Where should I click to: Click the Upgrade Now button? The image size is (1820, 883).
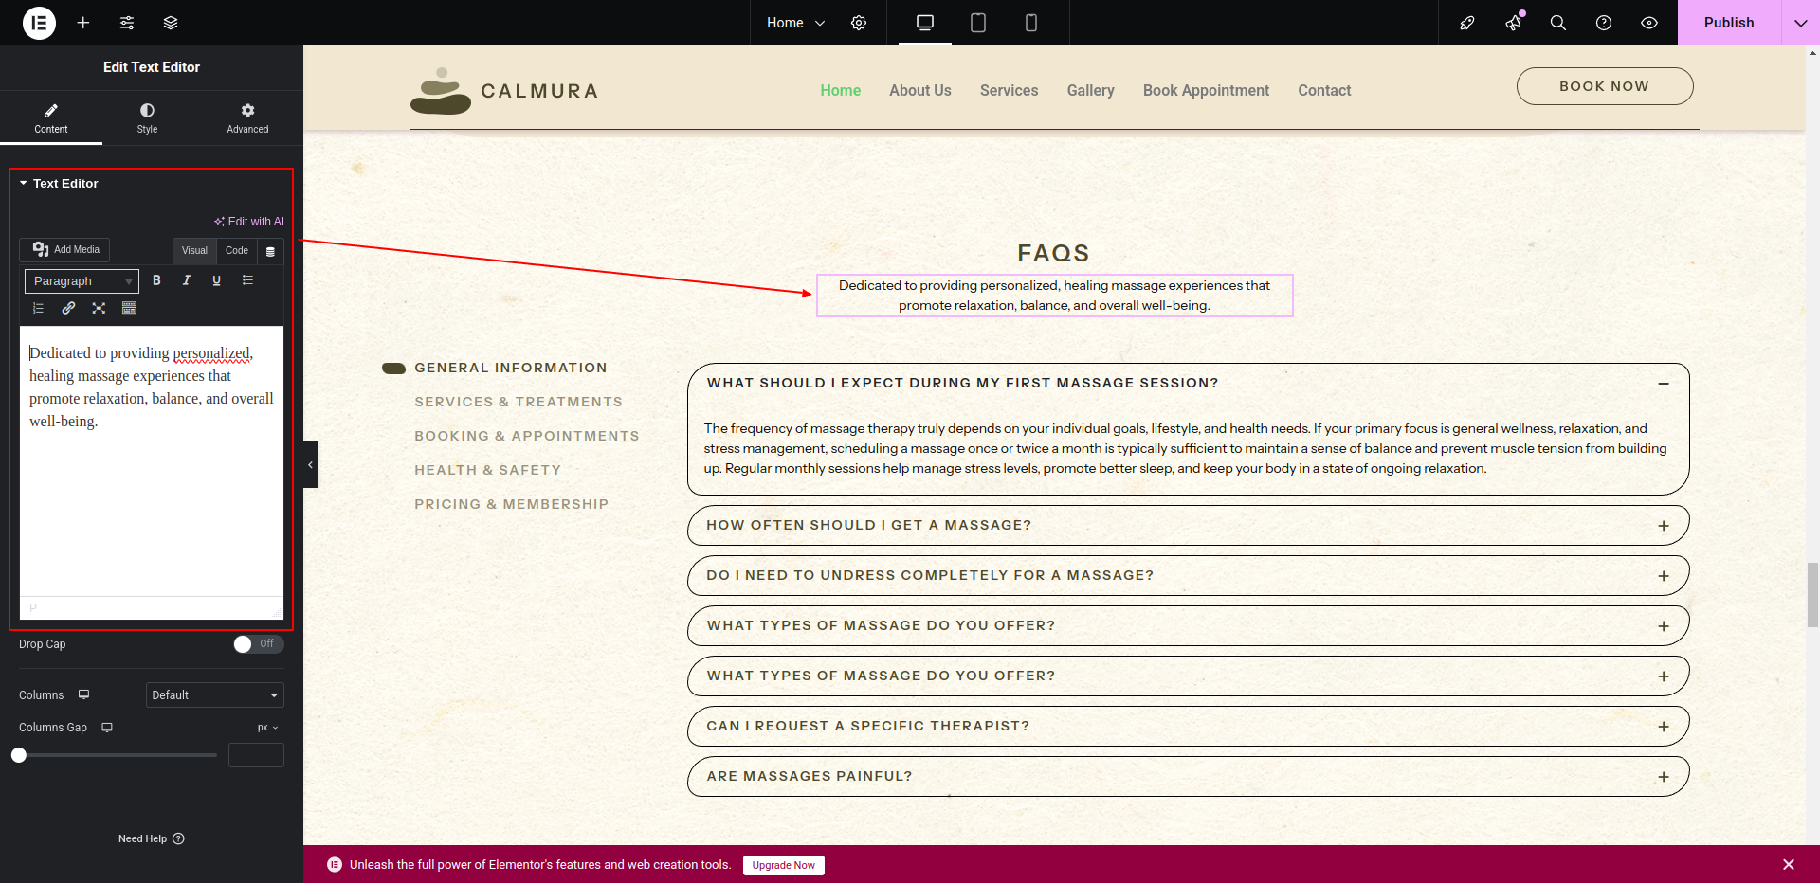pos(783,865)
